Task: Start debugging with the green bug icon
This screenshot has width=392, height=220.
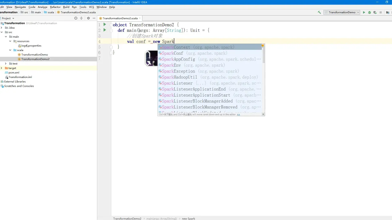Action: (369, 13)
